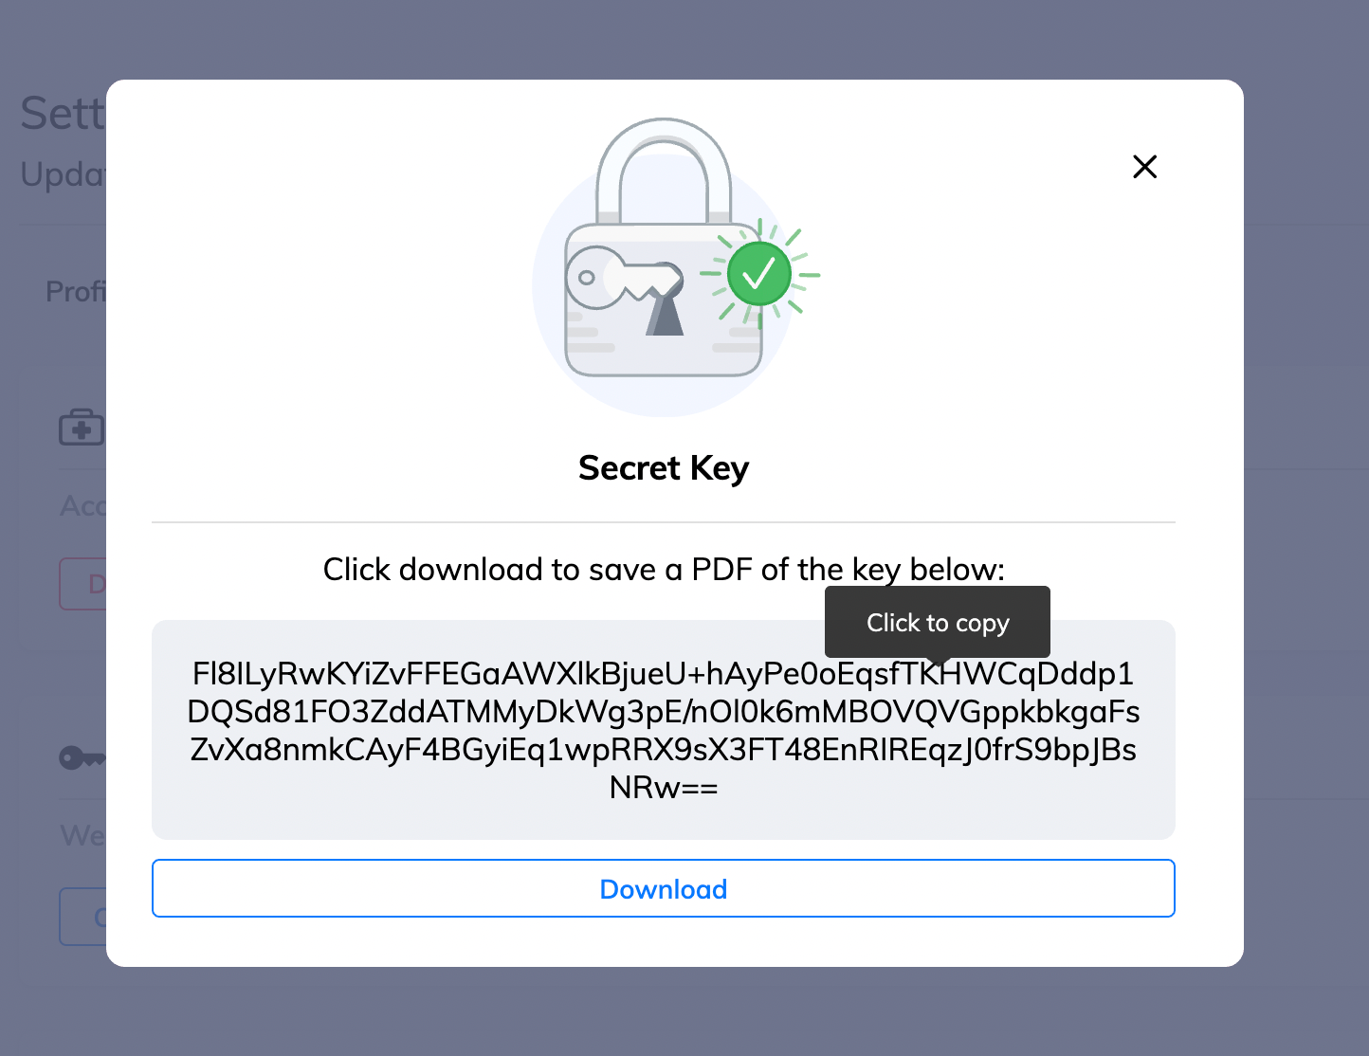Select the briefcase icon behind the dialog
The height and width of the screenshot is (1056, 1369).
pos(82,427)
